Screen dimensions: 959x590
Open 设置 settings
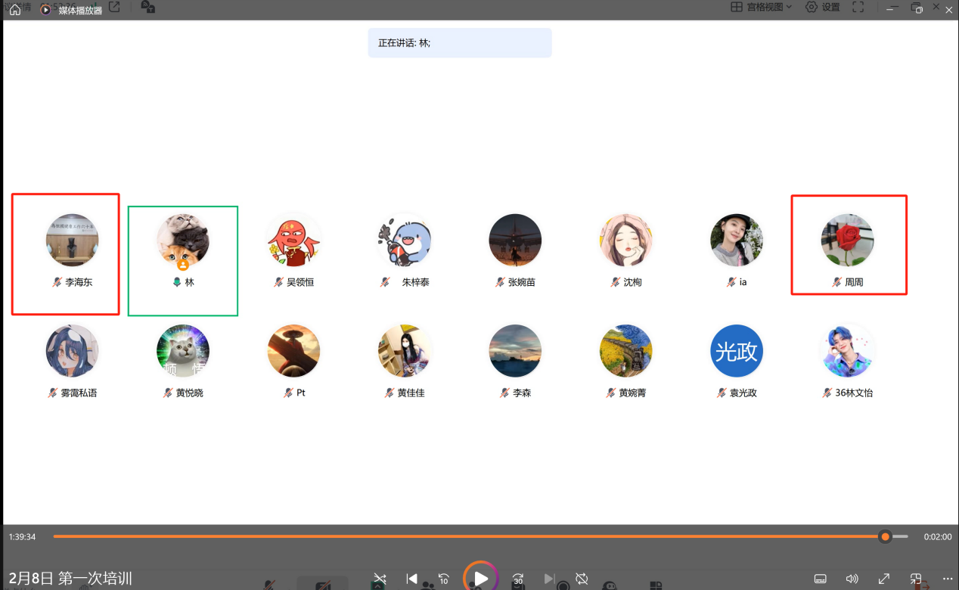[x=822, y=7]
